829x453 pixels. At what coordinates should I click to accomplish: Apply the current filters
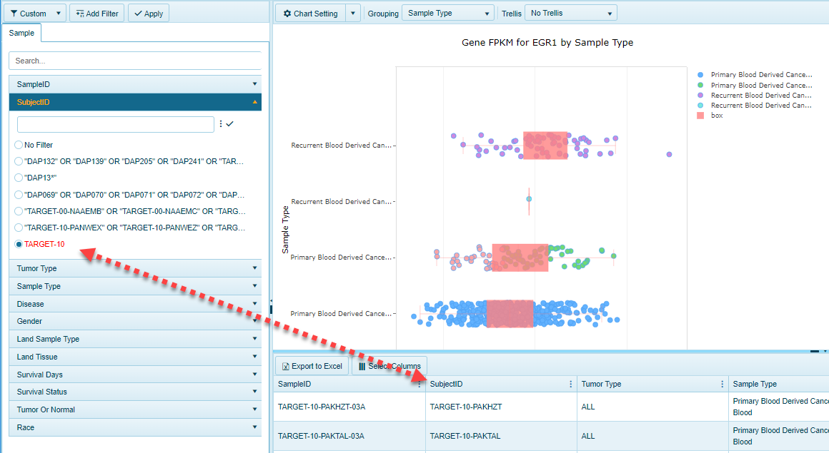coord(149,14)
